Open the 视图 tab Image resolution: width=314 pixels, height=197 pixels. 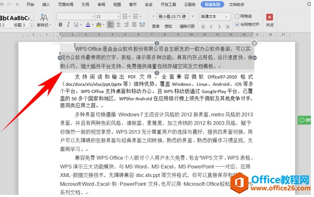117,5
